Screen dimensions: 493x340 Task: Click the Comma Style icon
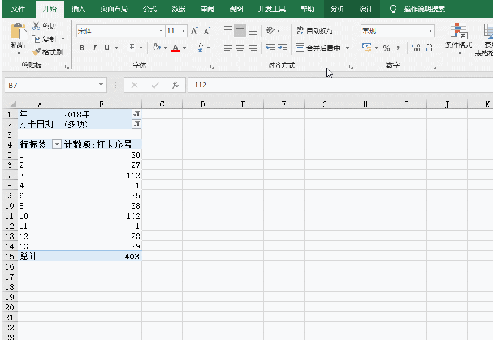[399, 48]
